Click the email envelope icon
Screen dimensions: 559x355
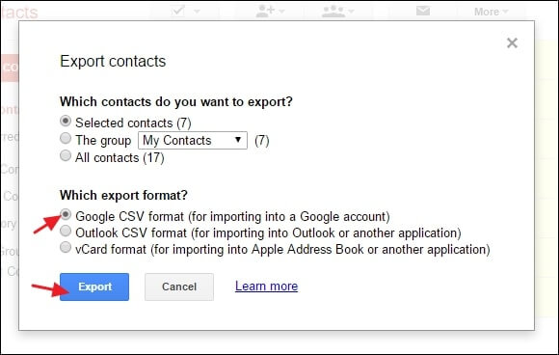click(423, 11)
